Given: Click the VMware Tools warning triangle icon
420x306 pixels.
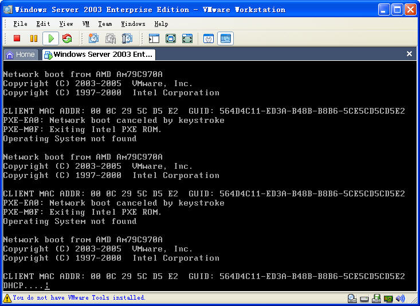Looking at the screenshot, I should click(x=7, y=298).
